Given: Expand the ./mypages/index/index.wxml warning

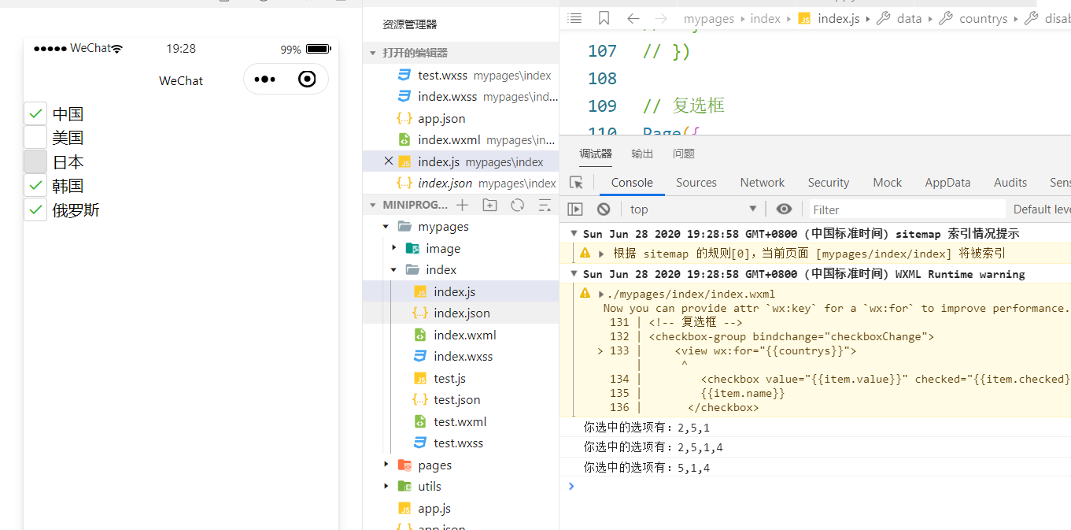Looking at the screenshot, I should 602,294.
